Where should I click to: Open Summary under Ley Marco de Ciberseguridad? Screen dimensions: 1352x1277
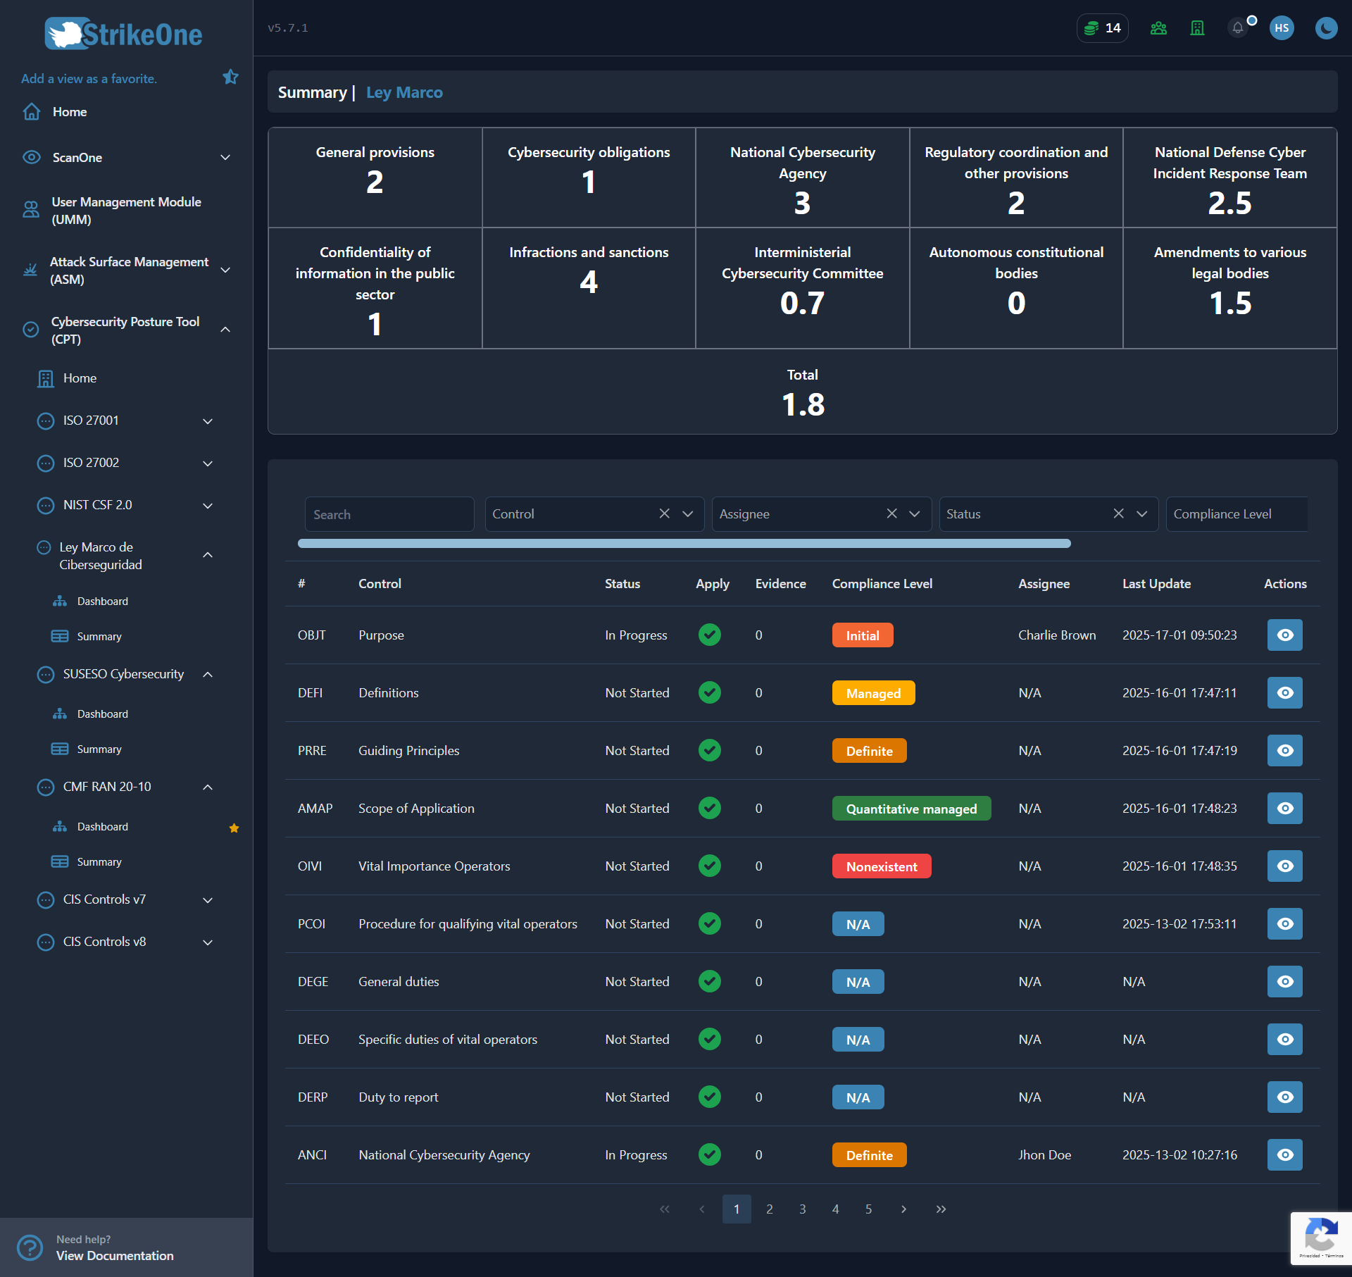click(x=99, y=637)
